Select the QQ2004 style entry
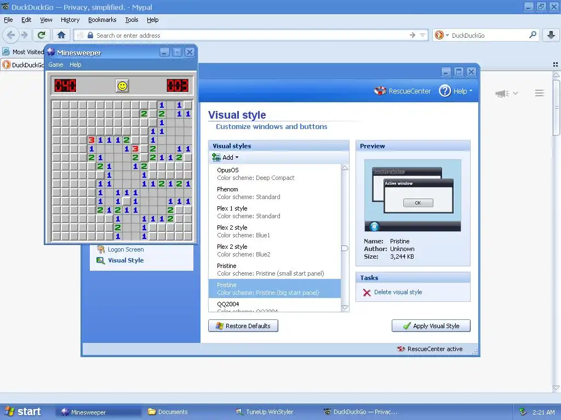The height and width of the screenshot is (420, 561). (275, 305)
